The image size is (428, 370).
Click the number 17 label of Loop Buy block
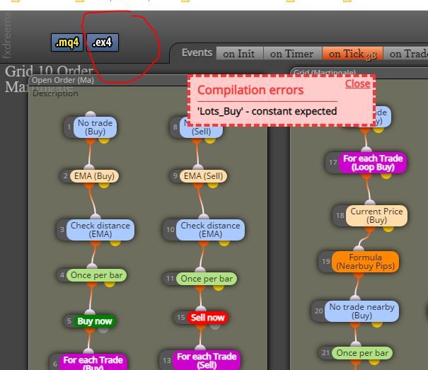[332, 163]
